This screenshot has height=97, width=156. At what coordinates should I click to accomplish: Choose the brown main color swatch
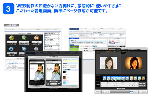[64, 77]
